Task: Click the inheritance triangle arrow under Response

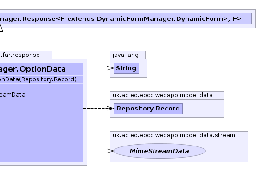Action: 1,28
